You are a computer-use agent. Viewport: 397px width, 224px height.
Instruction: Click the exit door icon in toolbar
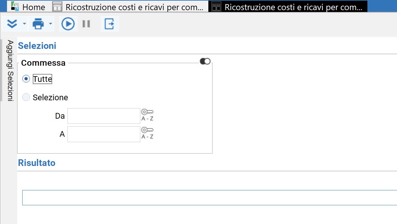click(x=109, y=24)
